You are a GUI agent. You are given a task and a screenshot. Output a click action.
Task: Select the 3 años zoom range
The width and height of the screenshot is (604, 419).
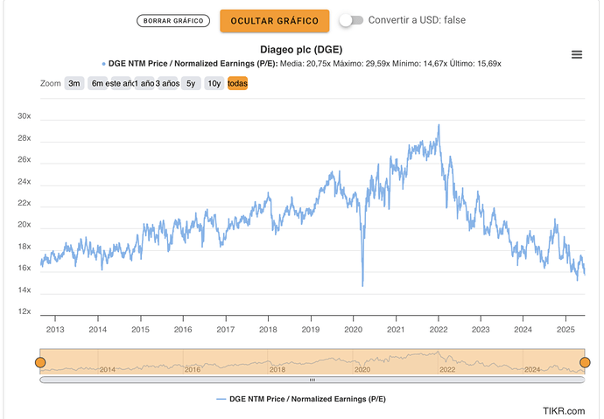tap(167, 83)
